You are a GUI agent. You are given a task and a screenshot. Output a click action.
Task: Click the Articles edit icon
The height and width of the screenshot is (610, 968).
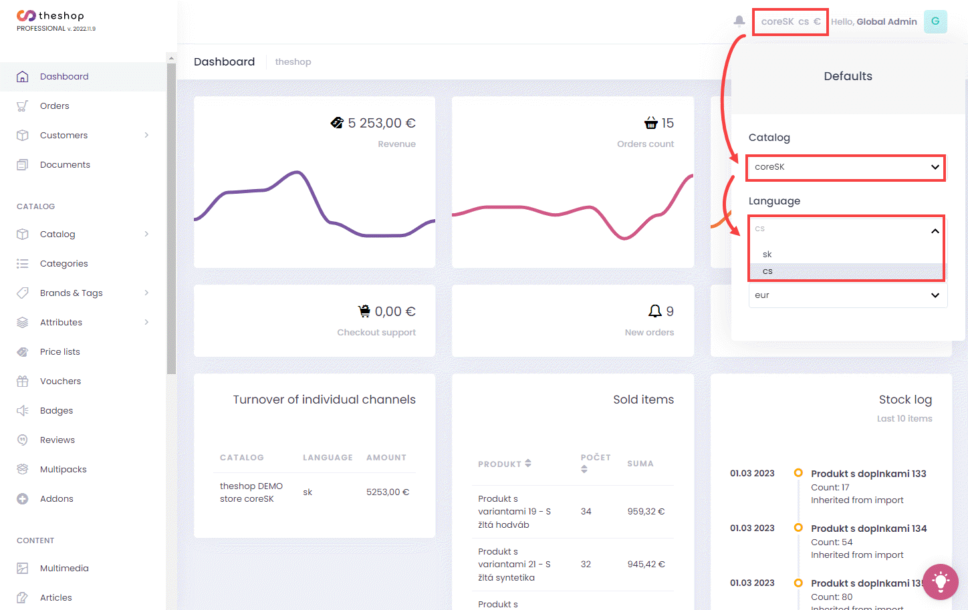coord(23,597)
